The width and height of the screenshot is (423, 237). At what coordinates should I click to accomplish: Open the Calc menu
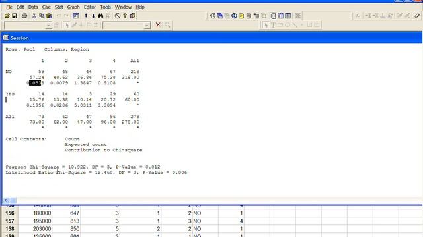[46, 7]
